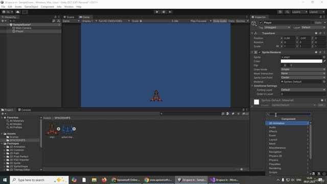Open the Sorting Layer dropdown
327x184 pixels.
(x=303, y=90)
